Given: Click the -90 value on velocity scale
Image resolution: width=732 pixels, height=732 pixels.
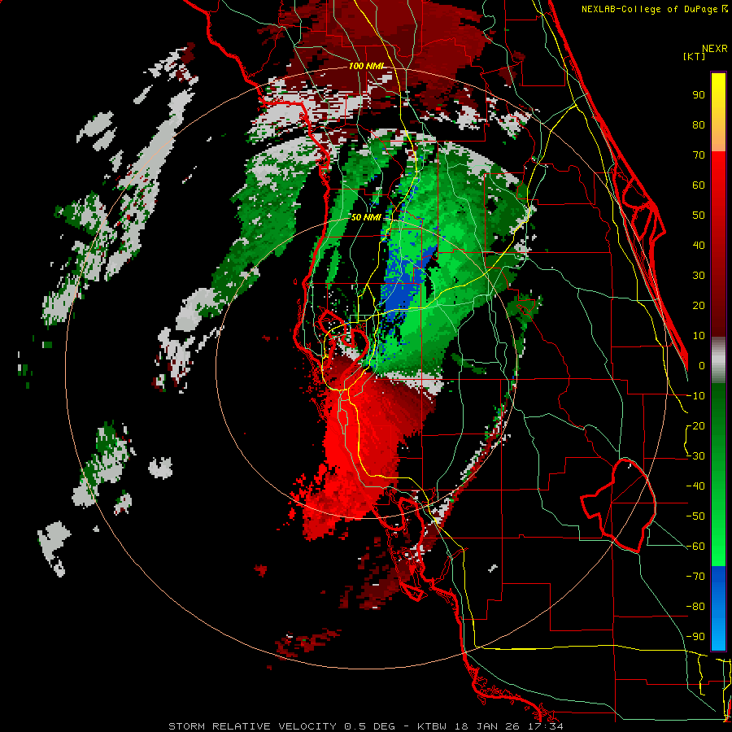Looking at the screenshot, I should 695,637.
